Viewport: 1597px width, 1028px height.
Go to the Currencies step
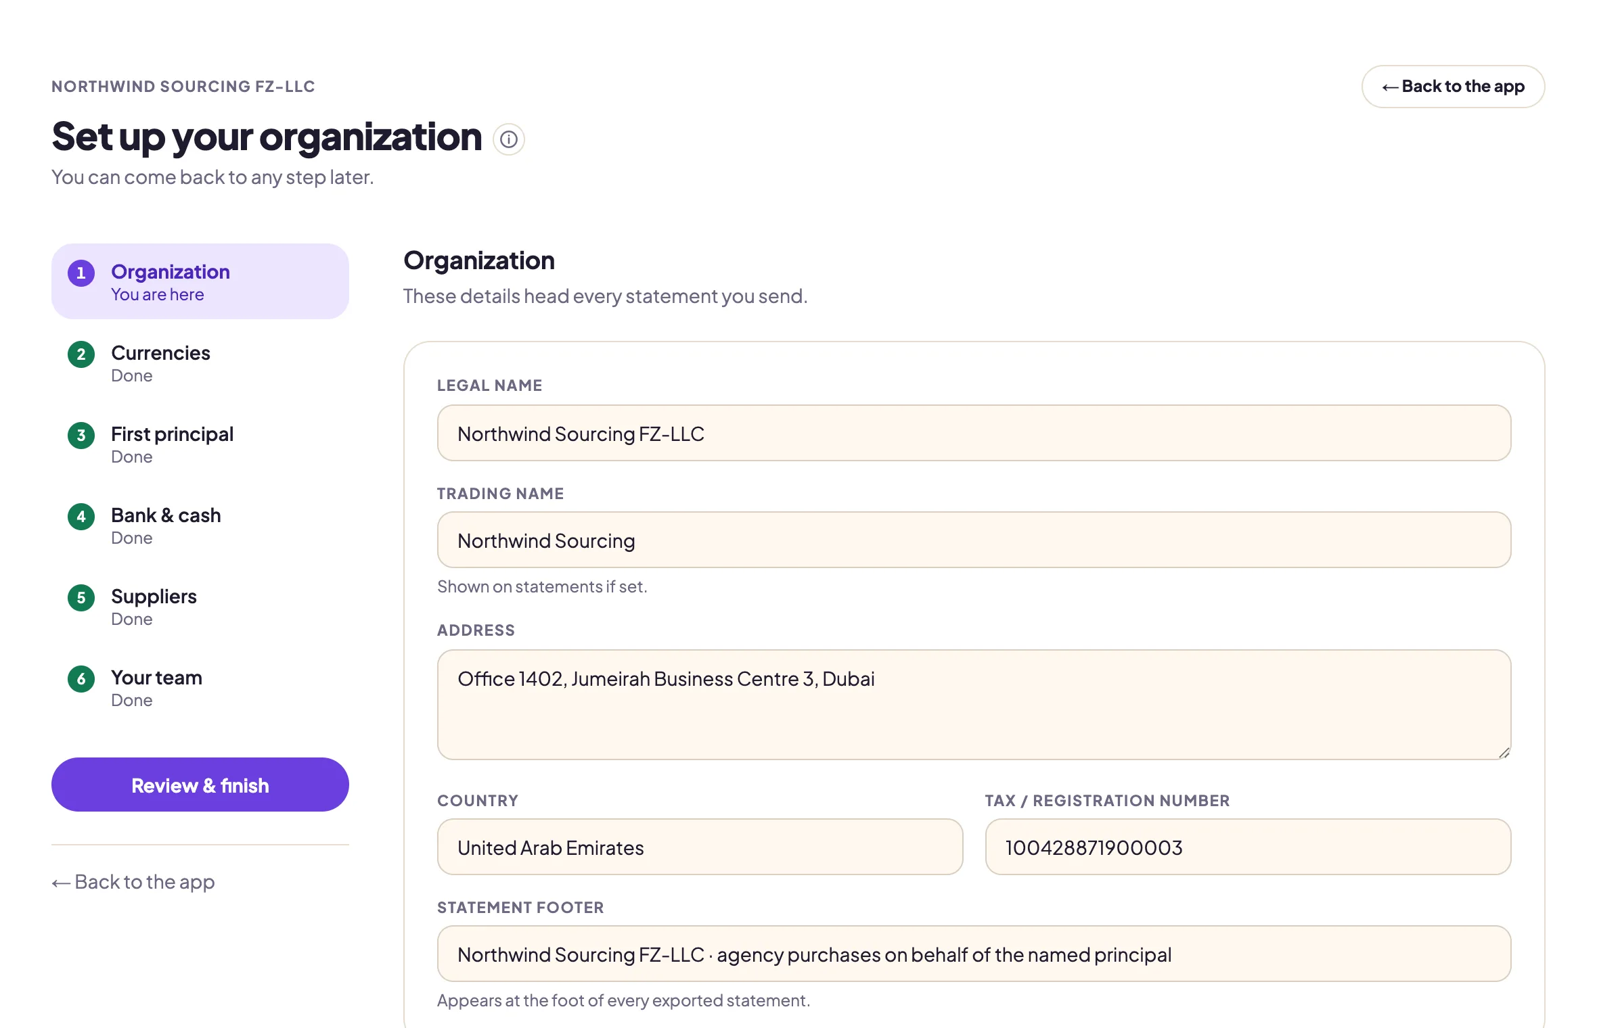click(x=200, y=363)
